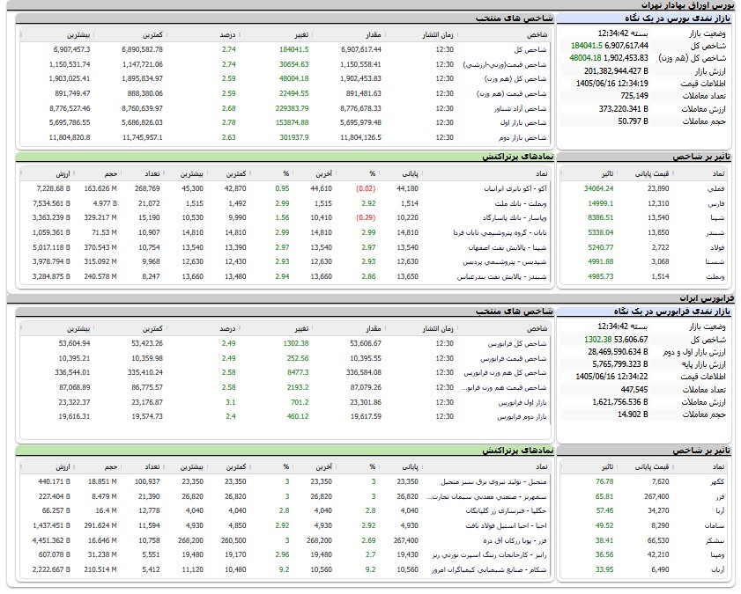Click Farabourse trade volume 14.902 B
This screenshot has width=741, height=594.
pyautogui.click(x=633, y=414)
